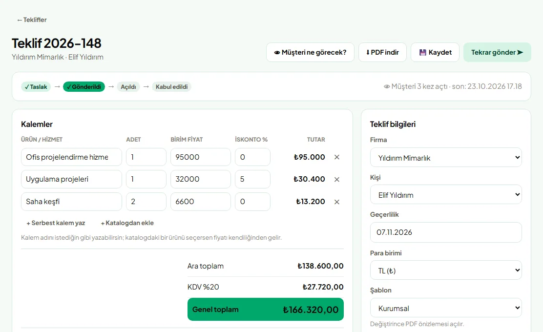This screenshot has width=543, height=332.
Task: Open the Şablon dropdown Kurumsal
Action: [446, 308]
